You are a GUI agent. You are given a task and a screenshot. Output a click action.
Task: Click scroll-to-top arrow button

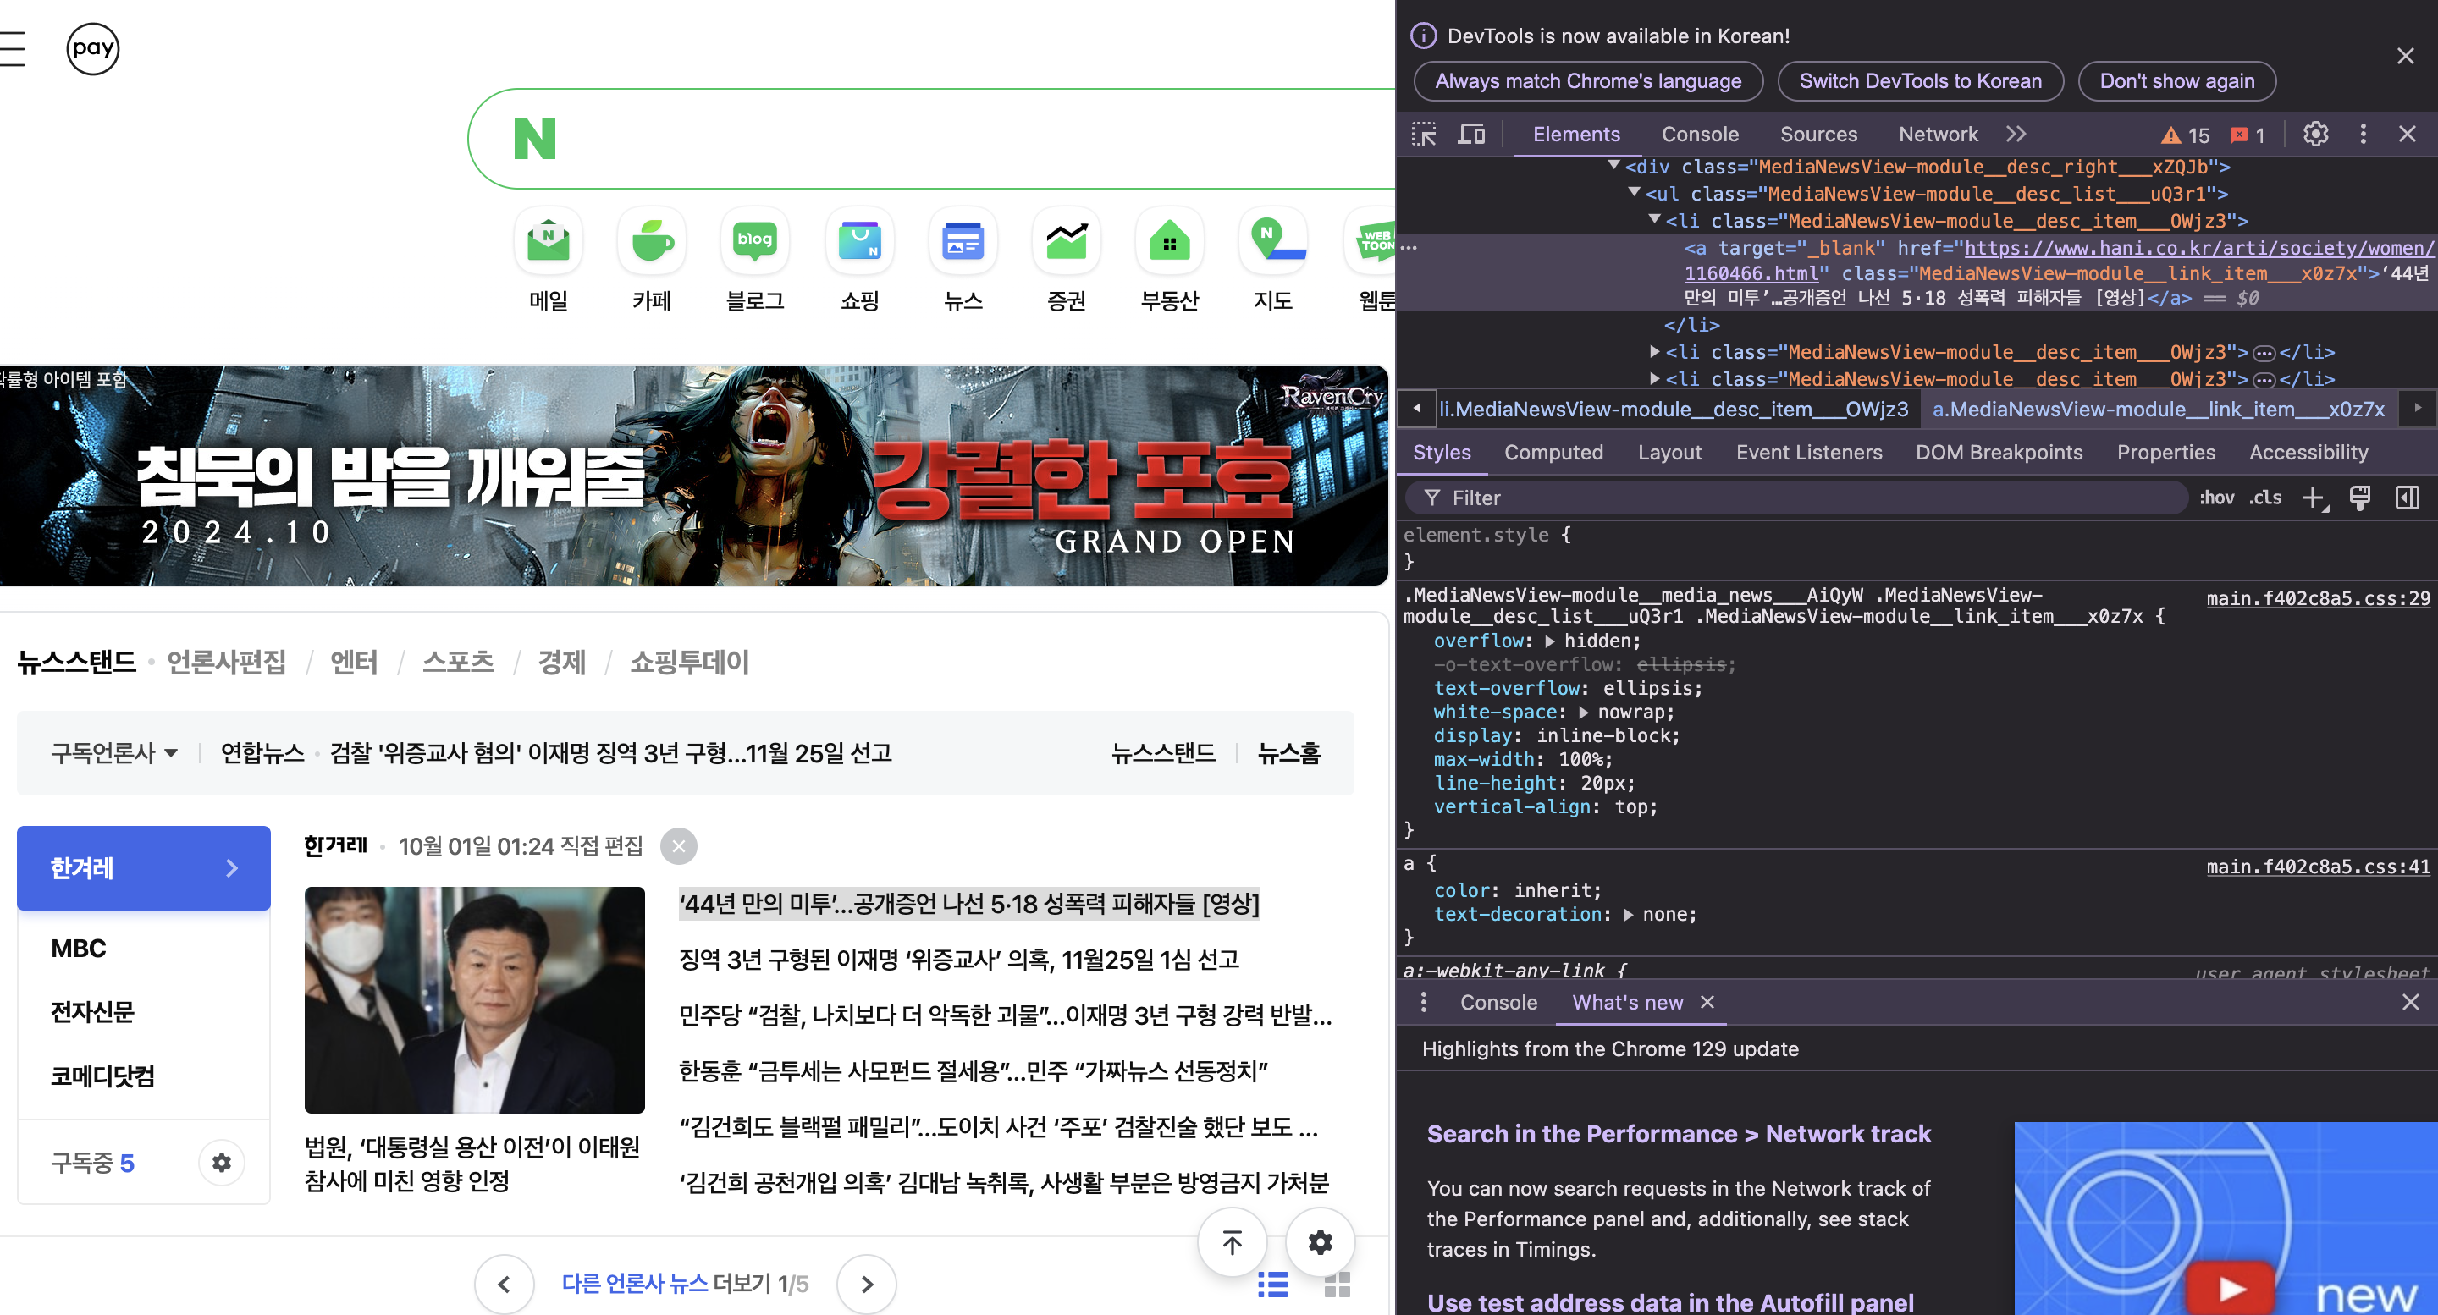click(1232, 1242)
